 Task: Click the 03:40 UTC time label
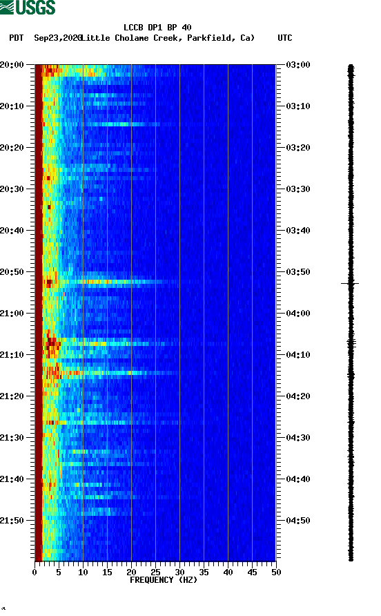point(298,231)
